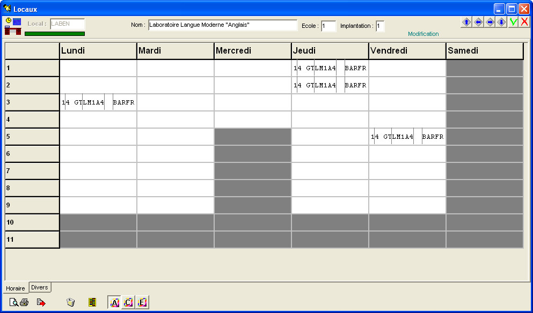Image resolution: width=533 pixels, height=313 pixels.
Task: Click the Nom text field
Action: pyautogui.click(x=222, y=25)
